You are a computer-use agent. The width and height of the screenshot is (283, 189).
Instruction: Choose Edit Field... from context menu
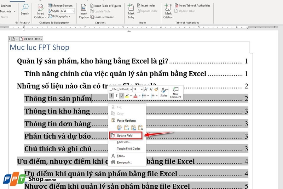point(123,142)
